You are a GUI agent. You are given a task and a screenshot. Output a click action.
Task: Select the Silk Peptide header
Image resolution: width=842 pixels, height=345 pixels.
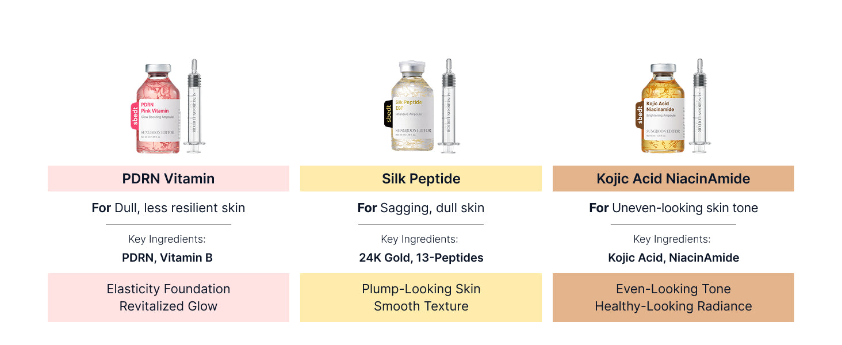click(421, 178)
